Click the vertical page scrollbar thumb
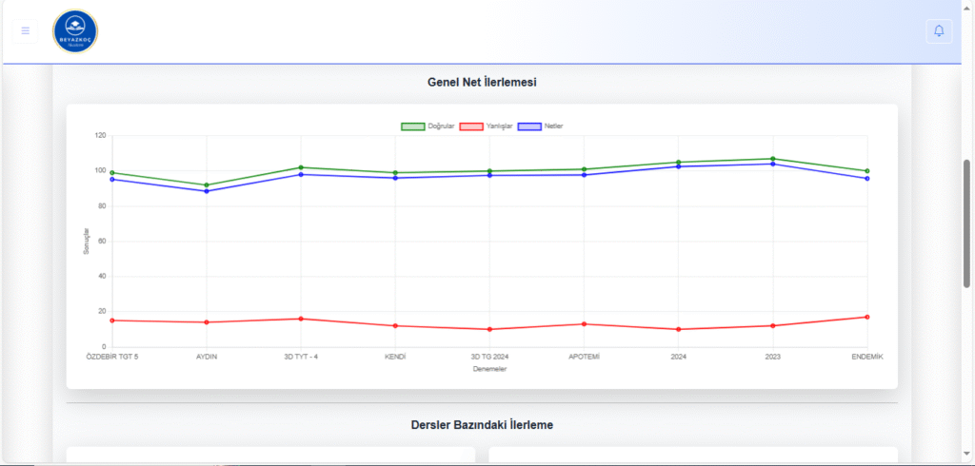 pyautogui.click(x=967, y=223)
